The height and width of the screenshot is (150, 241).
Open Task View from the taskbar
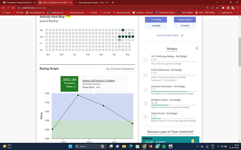coord(111,147)
